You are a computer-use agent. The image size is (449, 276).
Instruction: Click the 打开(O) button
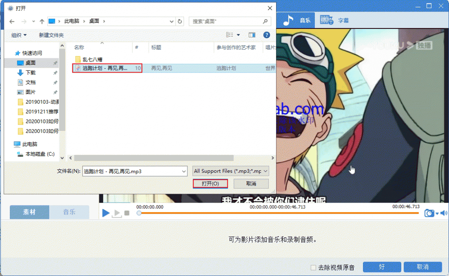[x=210, y=184]
